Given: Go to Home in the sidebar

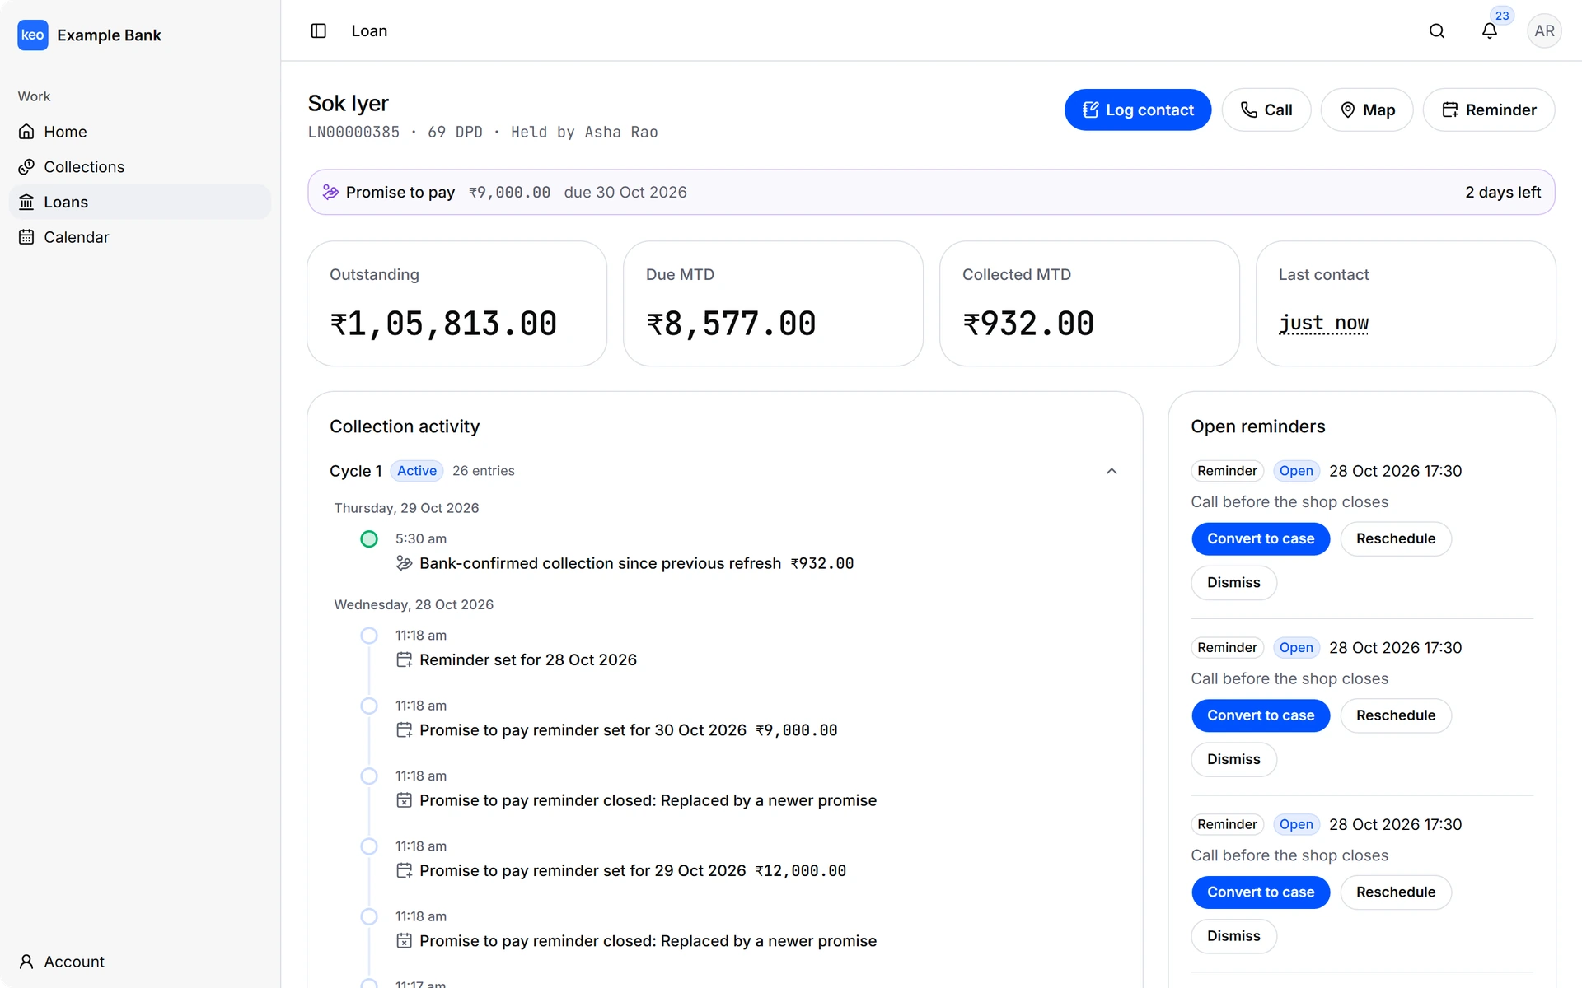Looking at the screenshot, I should tap(140, 132).
